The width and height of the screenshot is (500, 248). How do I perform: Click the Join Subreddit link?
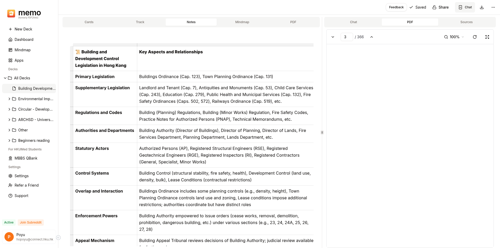pos(31,222)
